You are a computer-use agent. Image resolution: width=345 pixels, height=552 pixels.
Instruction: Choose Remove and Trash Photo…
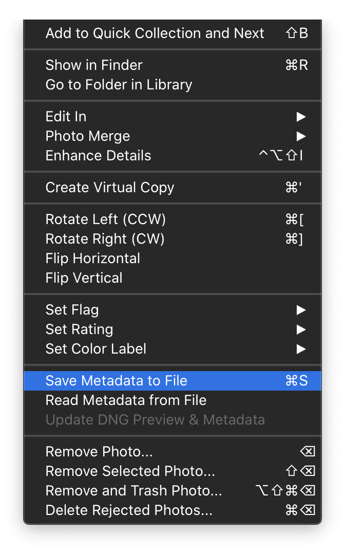tap(133, 491)
